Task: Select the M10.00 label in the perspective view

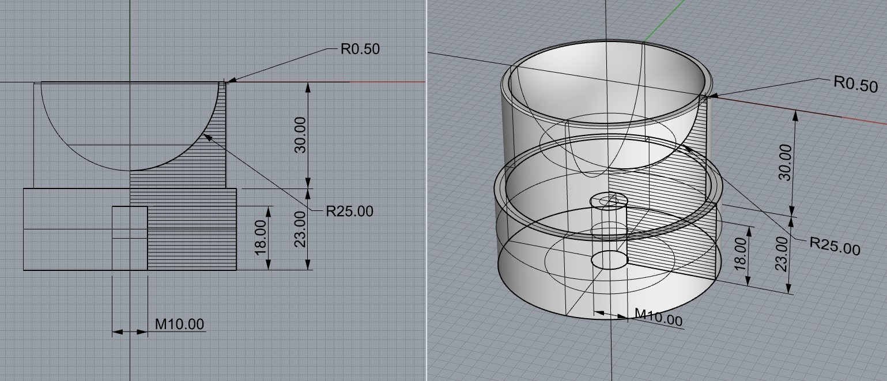Action: pos(658,316)
